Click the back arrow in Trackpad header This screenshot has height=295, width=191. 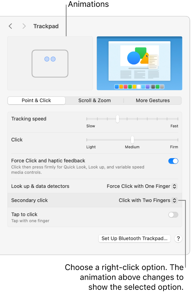point(11,26)
